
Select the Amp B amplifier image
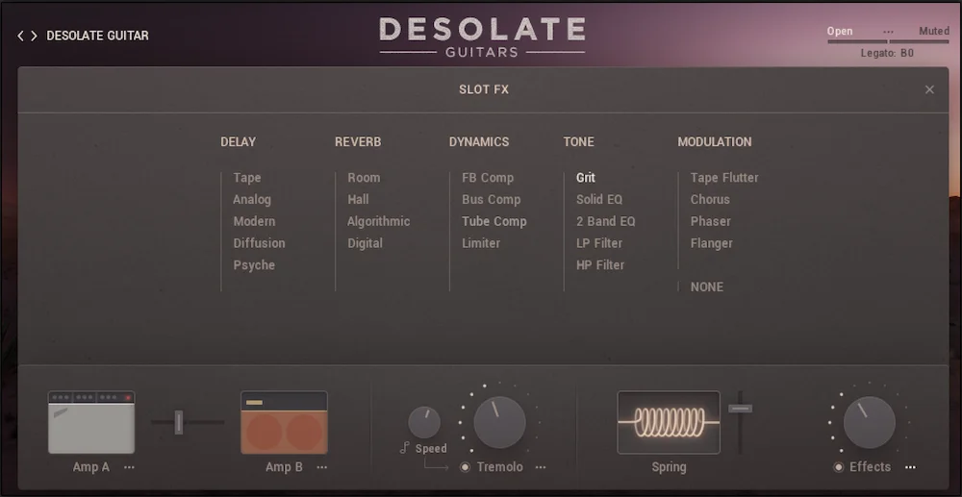coord(284,422)
